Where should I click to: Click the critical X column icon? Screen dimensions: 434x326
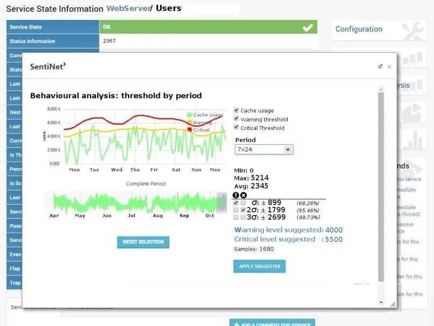(244, 195)
